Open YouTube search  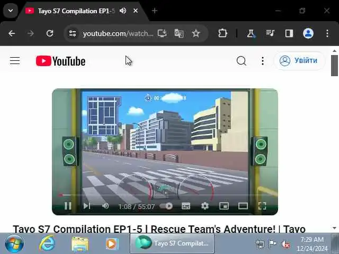[242, 61]
